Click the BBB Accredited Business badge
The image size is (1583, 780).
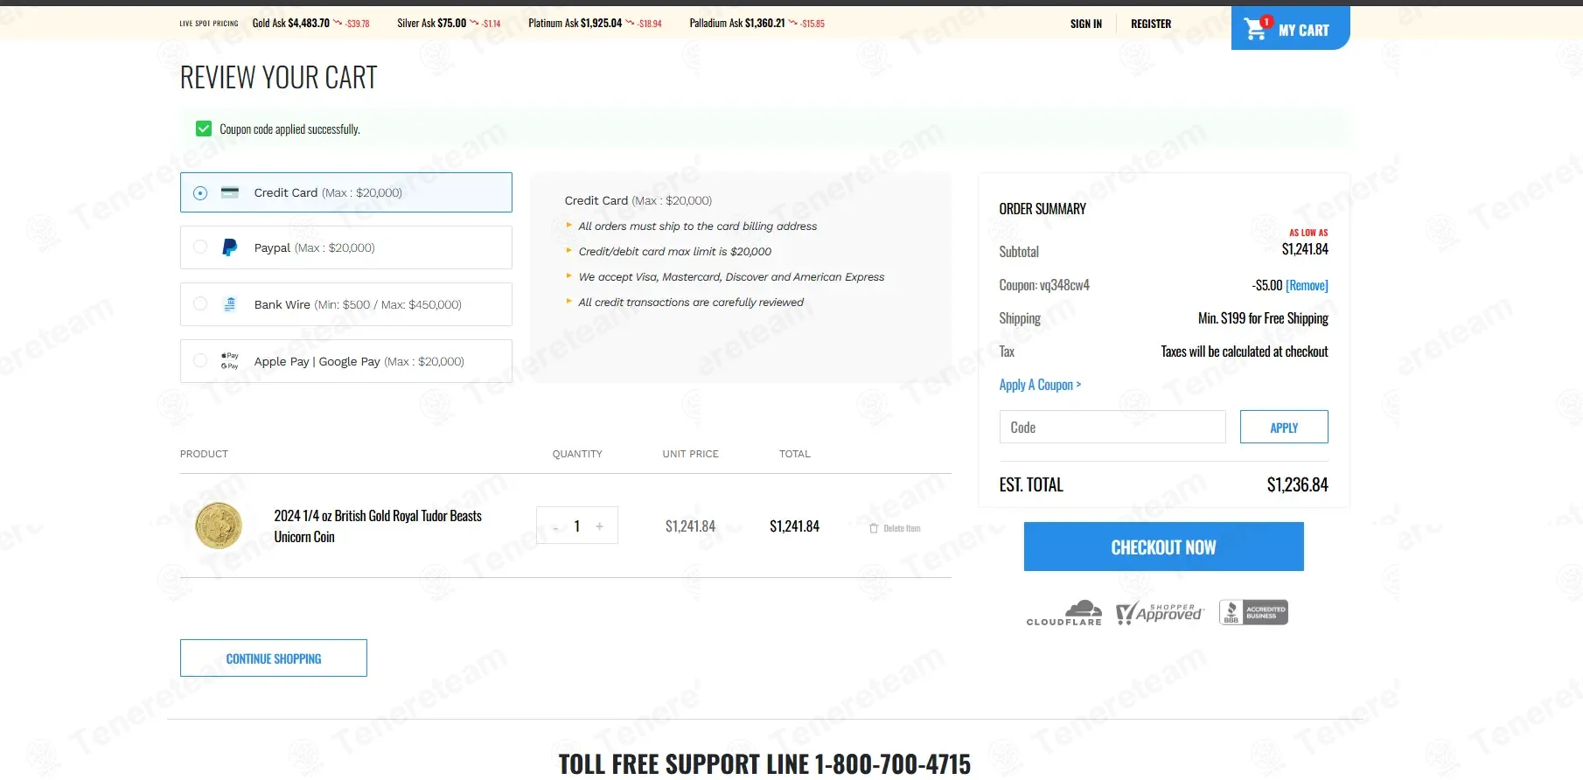click(x=1254, y=612)
